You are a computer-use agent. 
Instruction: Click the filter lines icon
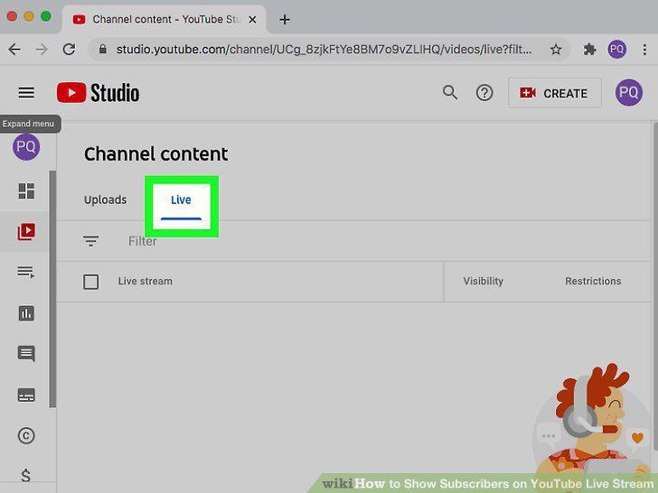(90, 240)
